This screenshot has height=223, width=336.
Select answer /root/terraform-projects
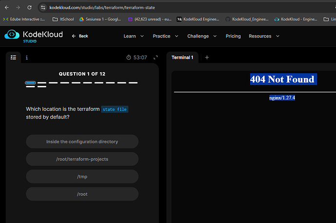[x=82, y=159]
